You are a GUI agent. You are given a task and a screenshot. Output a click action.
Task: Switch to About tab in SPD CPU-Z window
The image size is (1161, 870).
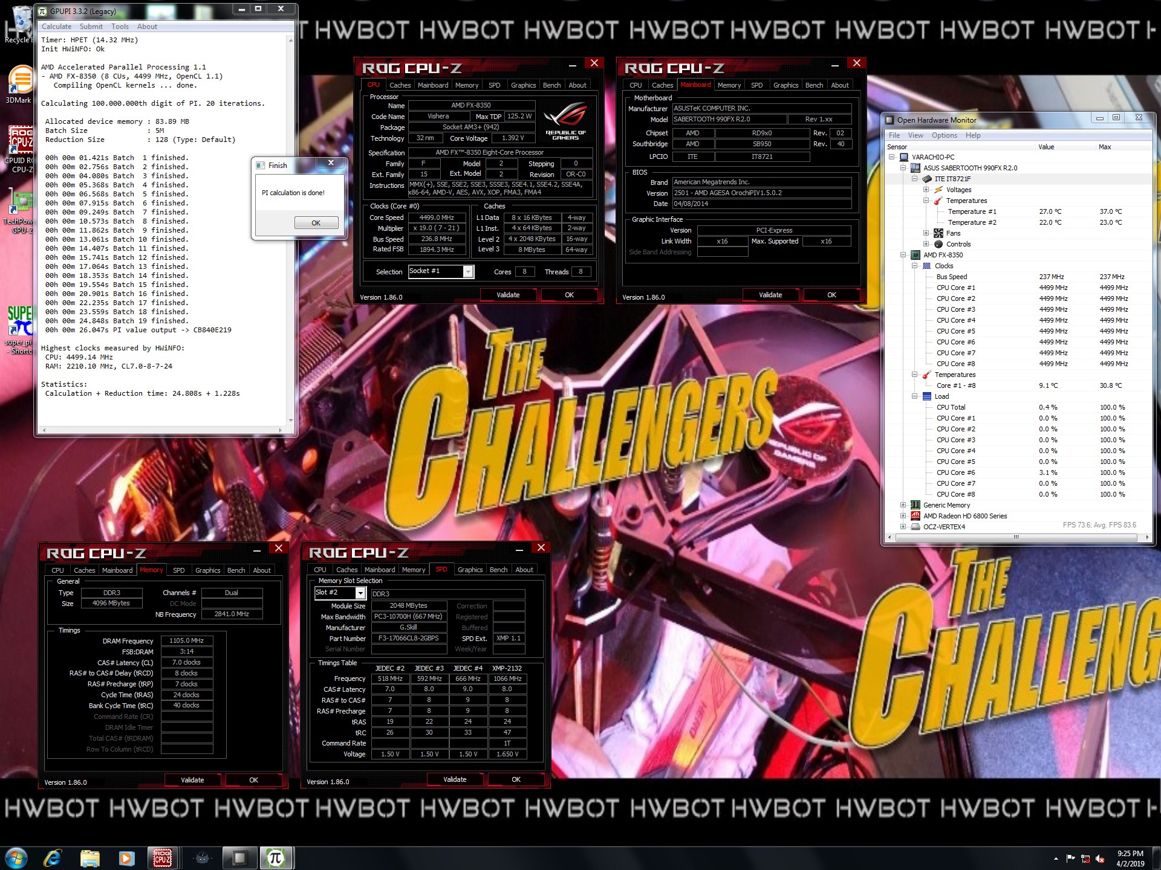524,570
